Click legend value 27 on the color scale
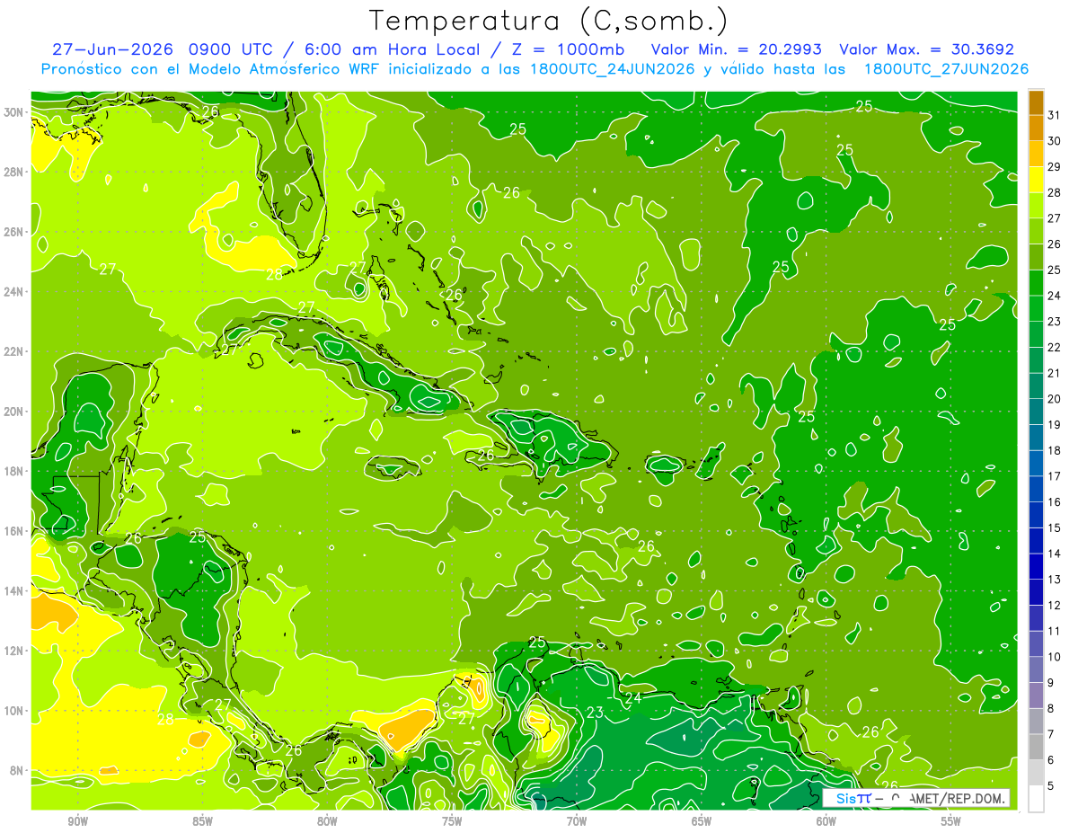The height and width of the screenshot is (833, 1078). click(x=1055, y=218)
